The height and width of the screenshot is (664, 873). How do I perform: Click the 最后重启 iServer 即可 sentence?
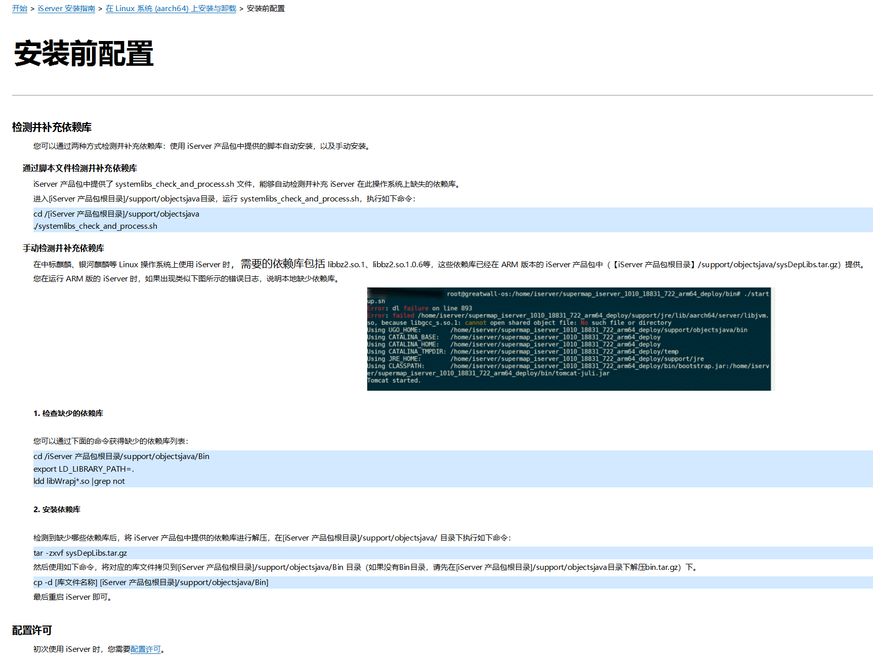(72, 597)
